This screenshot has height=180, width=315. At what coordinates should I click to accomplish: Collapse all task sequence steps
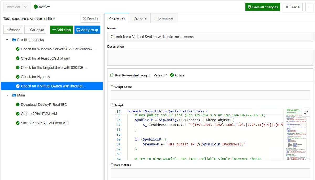(35, 30)
